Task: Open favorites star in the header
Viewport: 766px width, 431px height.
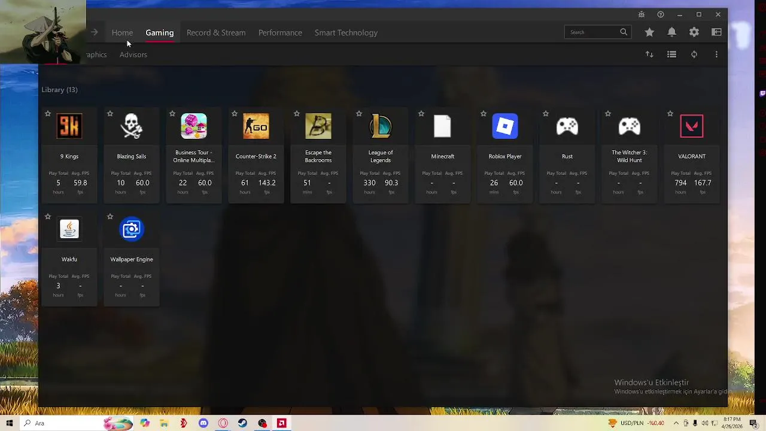Action: 649,32
